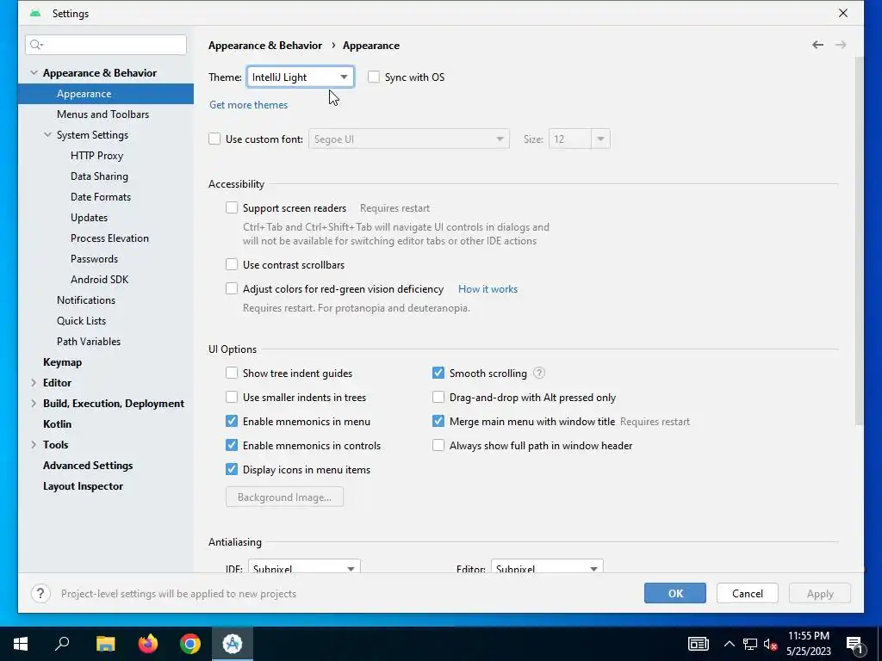
Task: Check Adjust colors for red-green vision deficiency
Action: click(232, 289)
